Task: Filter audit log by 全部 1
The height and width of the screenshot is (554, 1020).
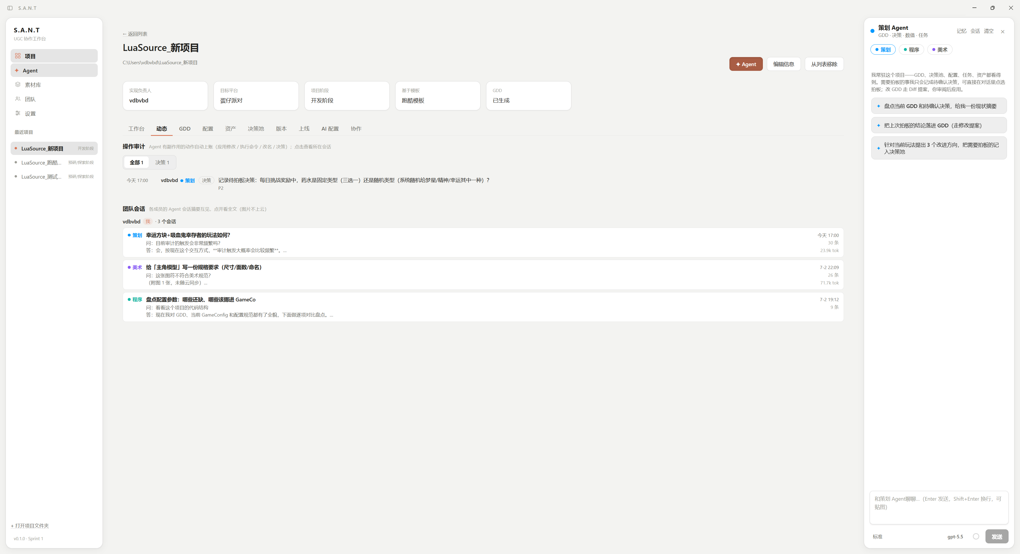Action: pos(136,162)
